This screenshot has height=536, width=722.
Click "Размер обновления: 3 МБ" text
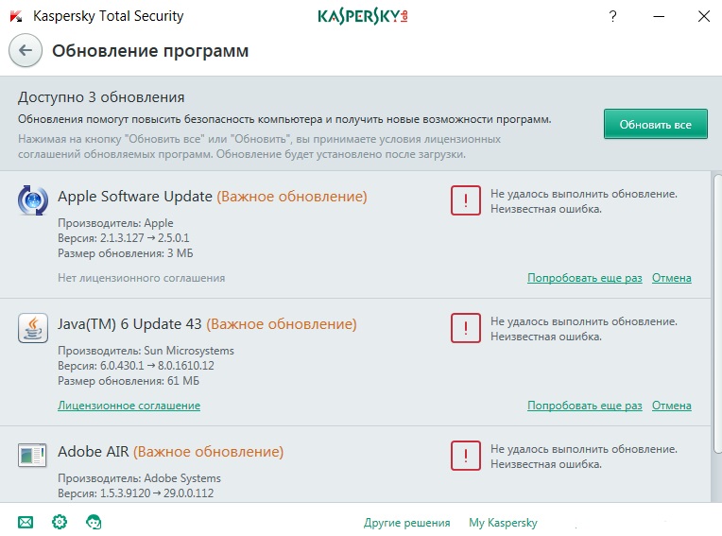[x=126, y=253]
